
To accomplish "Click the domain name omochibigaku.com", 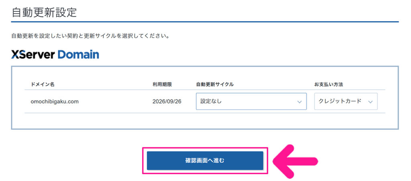I will 55,102.
